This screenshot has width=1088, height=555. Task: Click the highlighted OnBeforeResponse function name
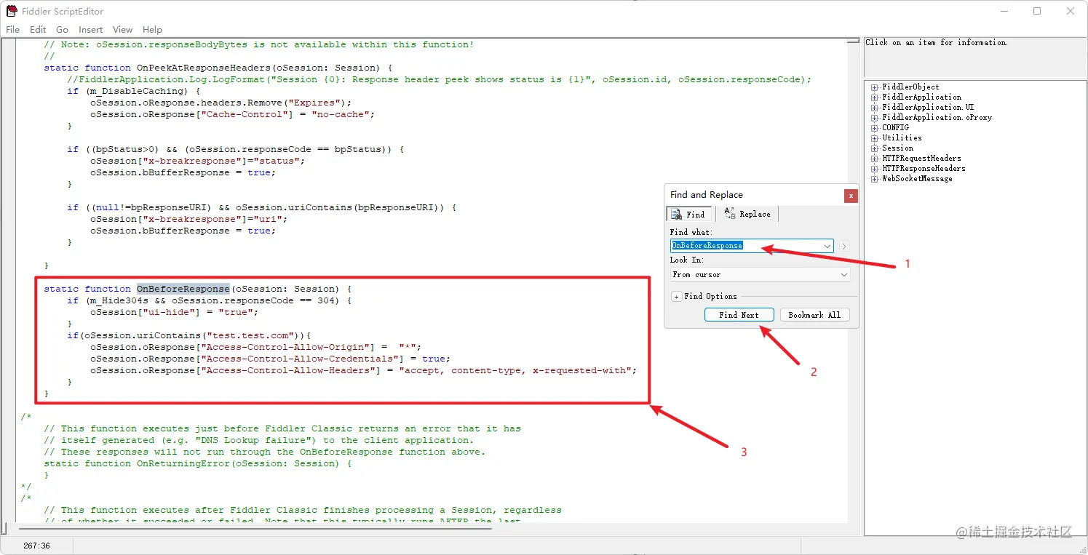tap(183, 289)
